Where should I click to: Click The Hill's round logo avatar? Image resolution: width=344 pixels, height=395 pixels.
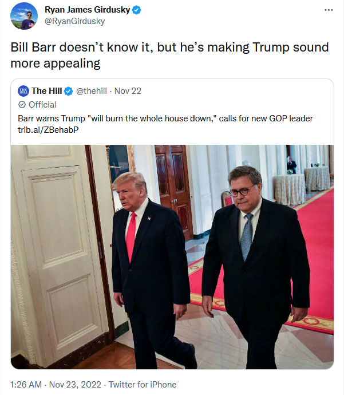pyautogui.click(x=23, y=91)
